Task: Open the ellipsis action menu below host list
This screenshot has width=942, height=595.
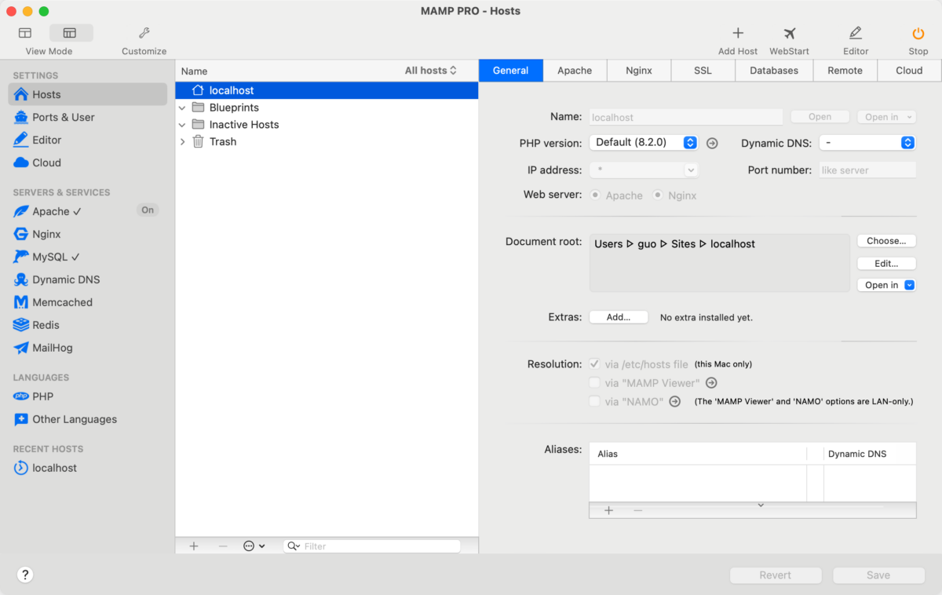Action: pos(254,546)
